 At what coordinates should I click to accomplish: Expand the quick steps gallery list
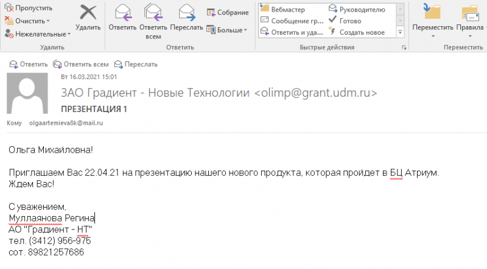401,32
